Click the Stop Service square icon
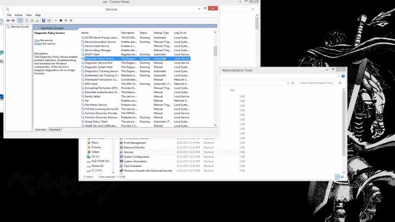 point(60,20)
